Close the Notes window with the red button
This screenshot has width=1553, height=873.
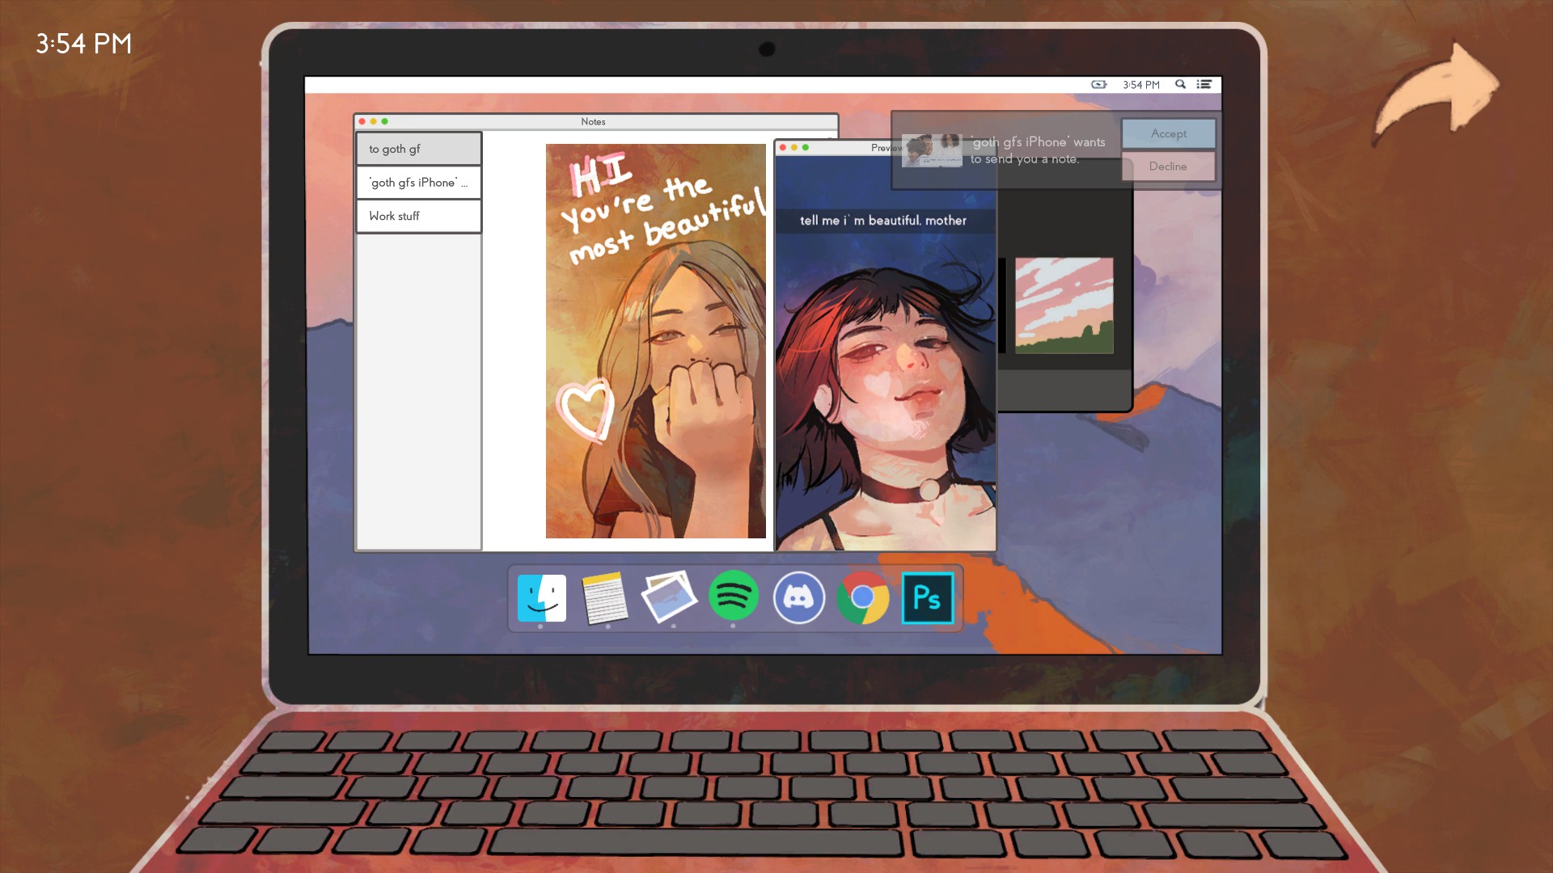point(362,121)
